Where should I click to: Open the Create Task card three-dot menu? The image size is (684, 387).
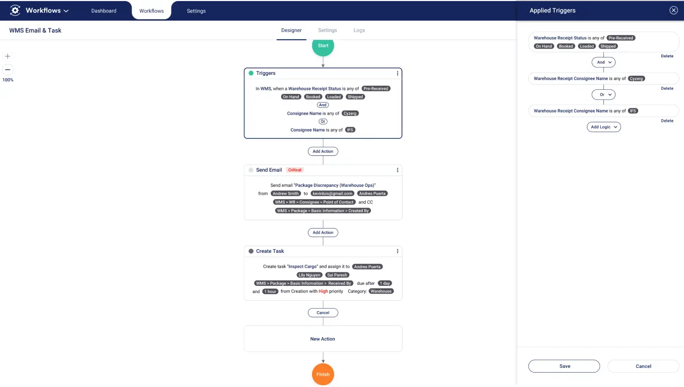point(397,251)
